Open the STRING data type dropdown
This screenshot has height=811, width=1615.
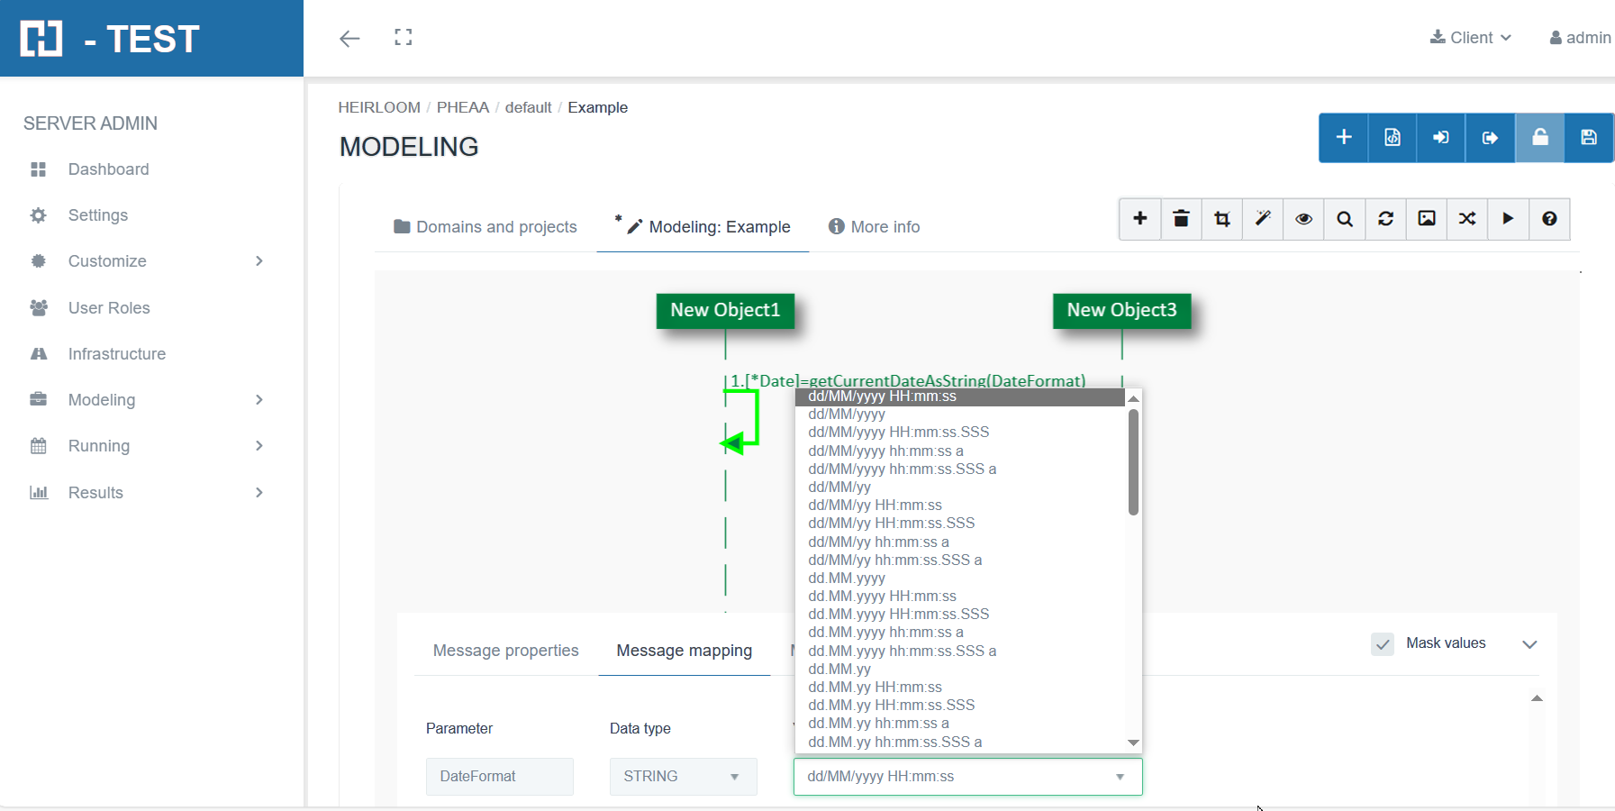(x=683, y=777)
